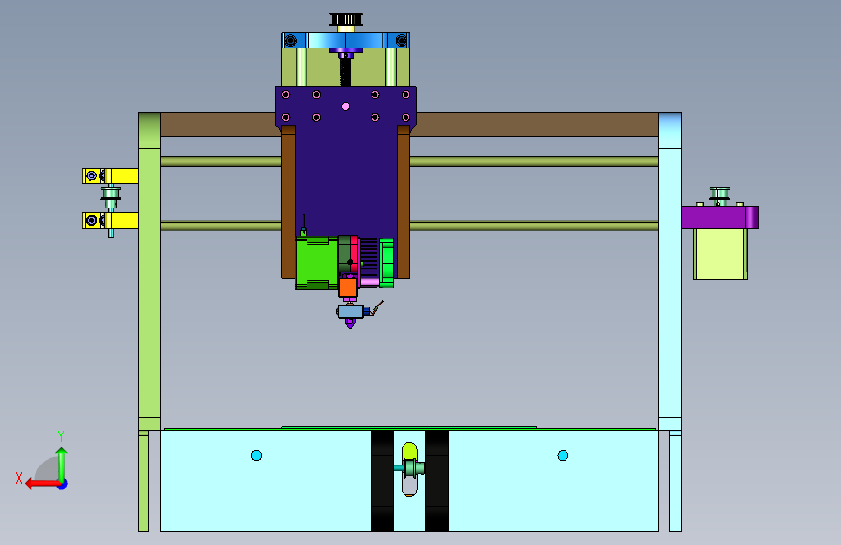Pick the pink center hole on carriage plate
Screen dimensions: 841x545
pos(346,107)
